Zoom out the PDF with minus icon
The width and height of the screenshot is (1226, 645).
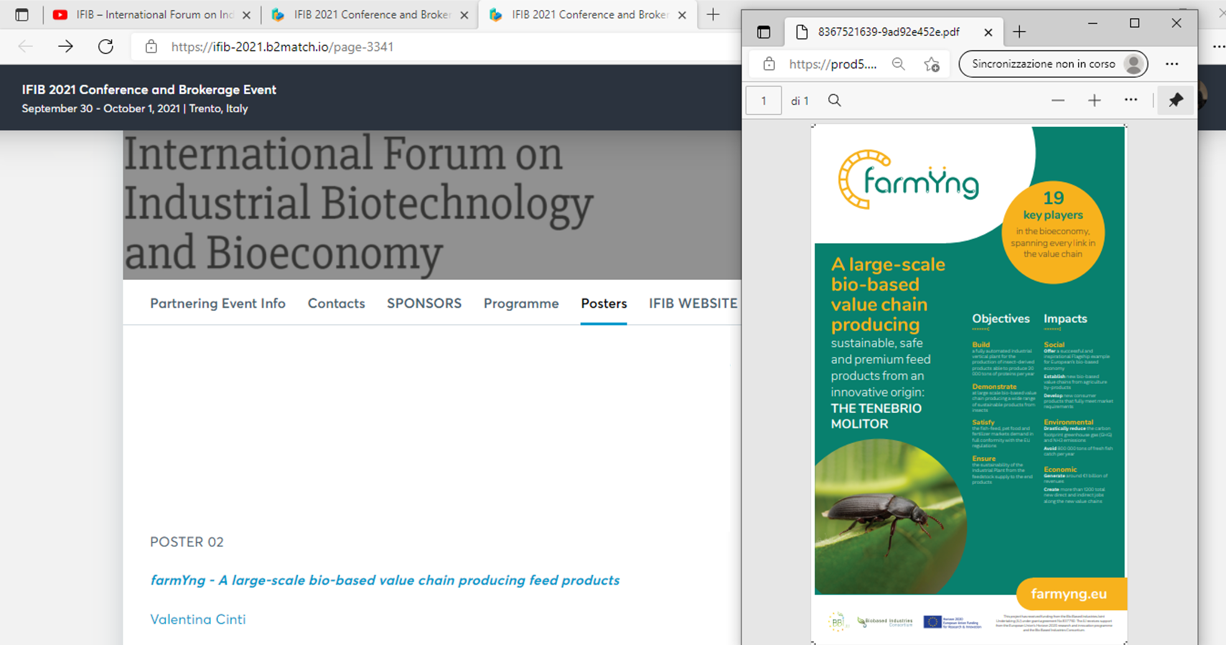point(1057,101)
